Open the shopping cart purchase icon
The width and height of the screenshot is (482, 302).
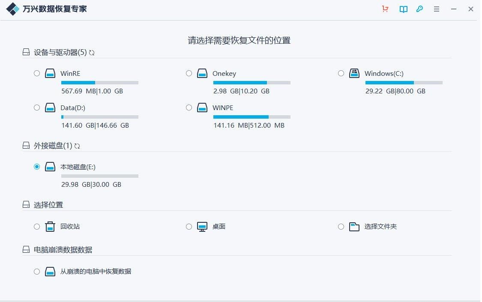click(x=385, y=9)
